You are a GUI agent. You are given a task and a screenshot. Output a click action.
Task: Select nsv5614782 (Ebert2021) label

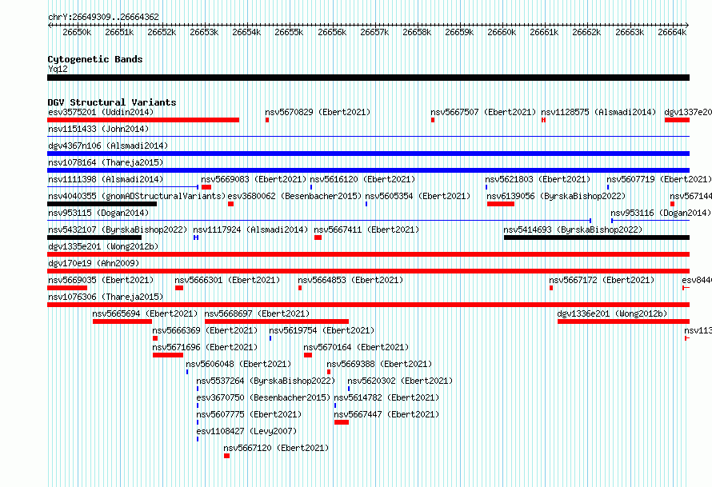point(386,397)
